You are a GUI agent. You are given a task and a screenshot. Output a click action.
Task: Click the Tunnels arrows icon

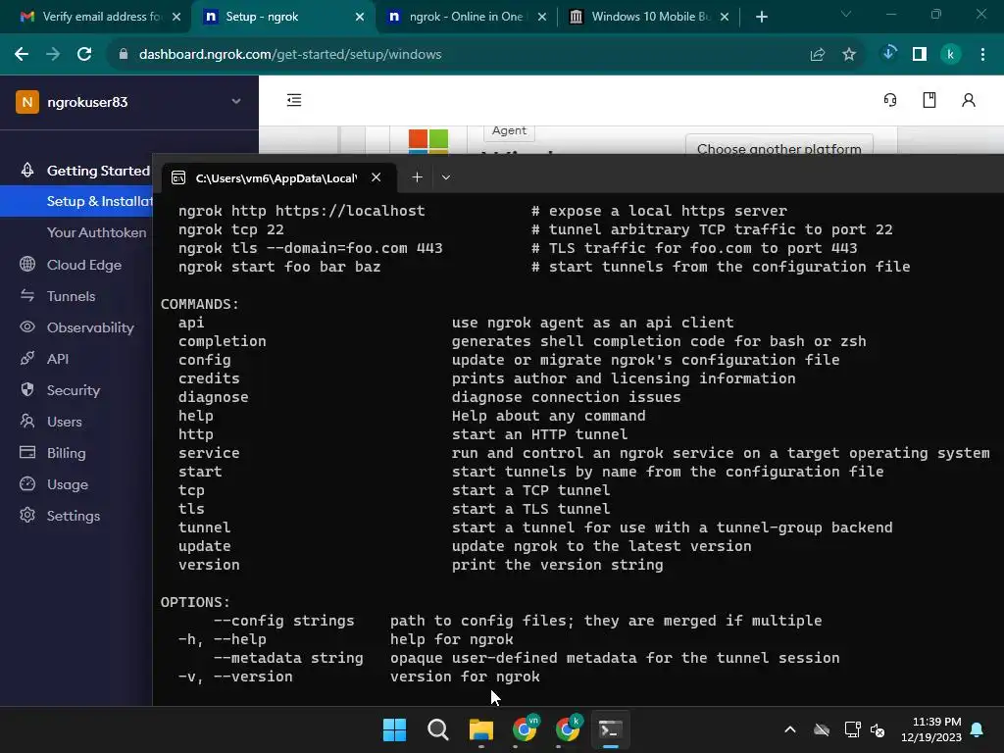point(27,295)
